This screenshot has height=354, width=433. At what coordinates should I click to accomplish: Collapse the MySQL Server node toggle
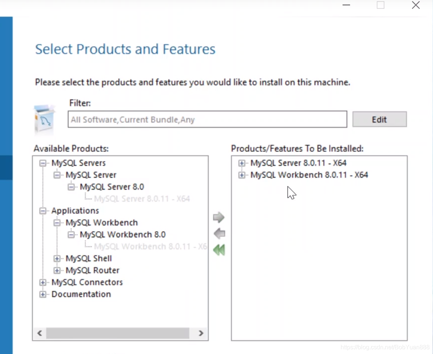(x=57, y=175)
